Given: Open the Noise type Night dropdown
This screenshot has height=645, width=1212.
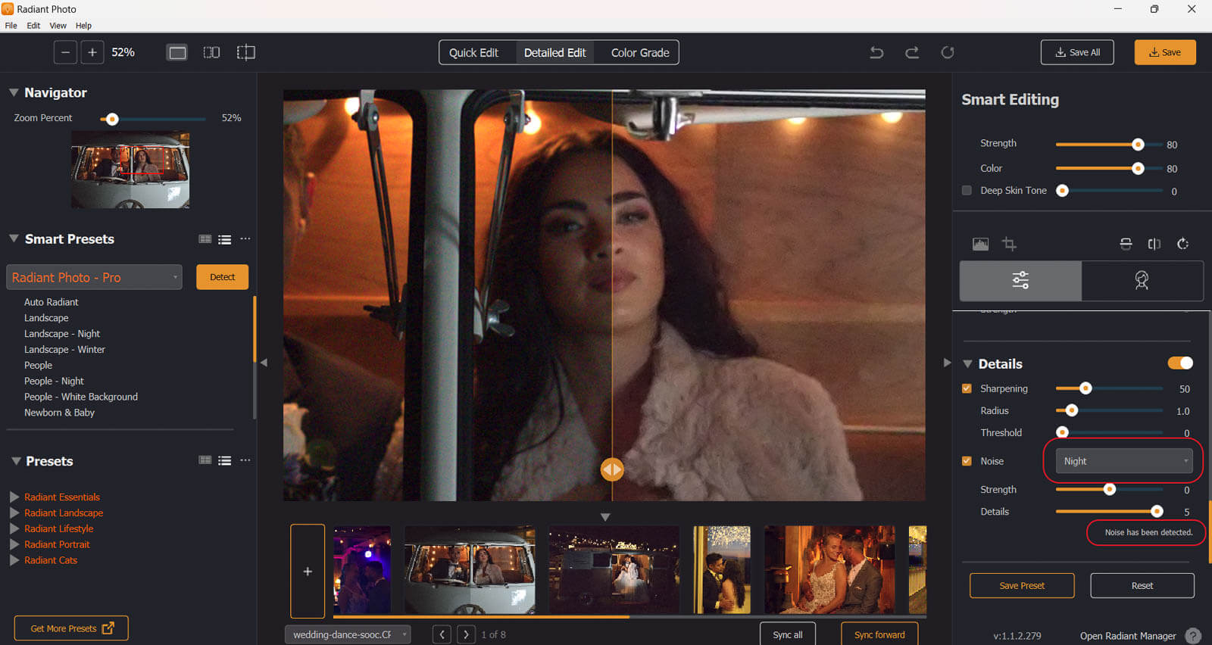Looking at the screenshot, I should point(1123,461).
